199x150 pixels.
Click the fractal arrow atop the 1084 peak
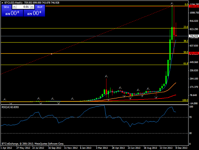click(172, 4)
